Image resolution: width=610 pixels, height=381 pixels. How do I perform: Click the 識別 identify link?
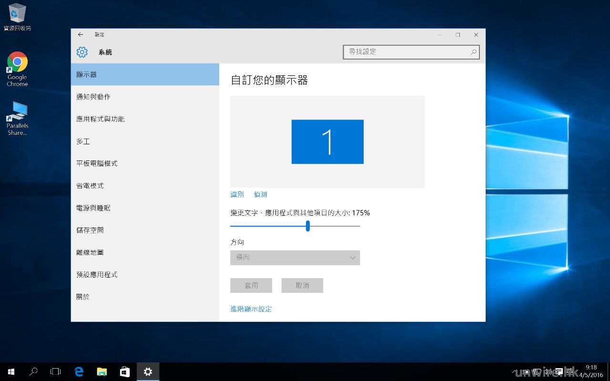(237, 194)
